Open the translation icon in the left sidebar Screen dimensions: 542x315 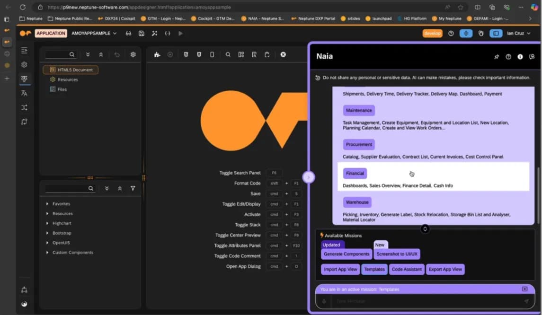[x=24, y=93]
